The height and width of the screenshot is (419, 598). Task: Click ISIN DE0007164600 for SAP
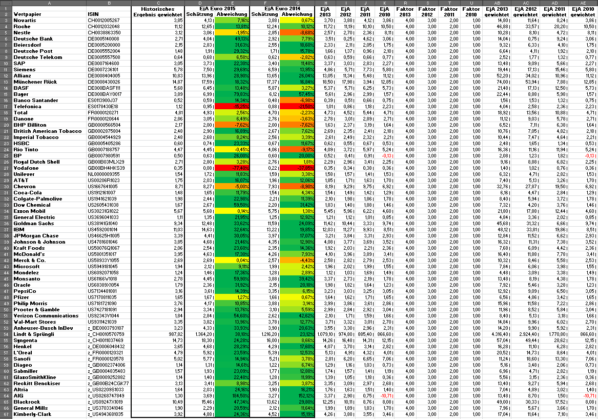coord(109,64)
